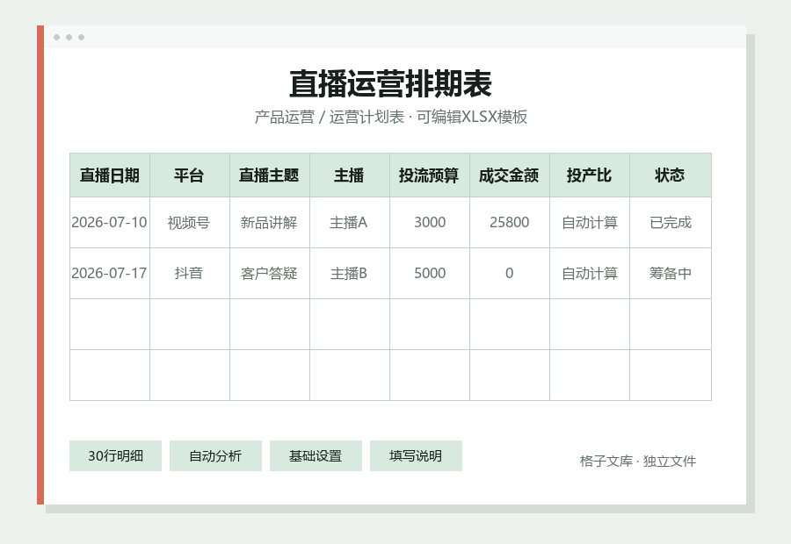Select the 基础设置 tag

coord(316,456)
